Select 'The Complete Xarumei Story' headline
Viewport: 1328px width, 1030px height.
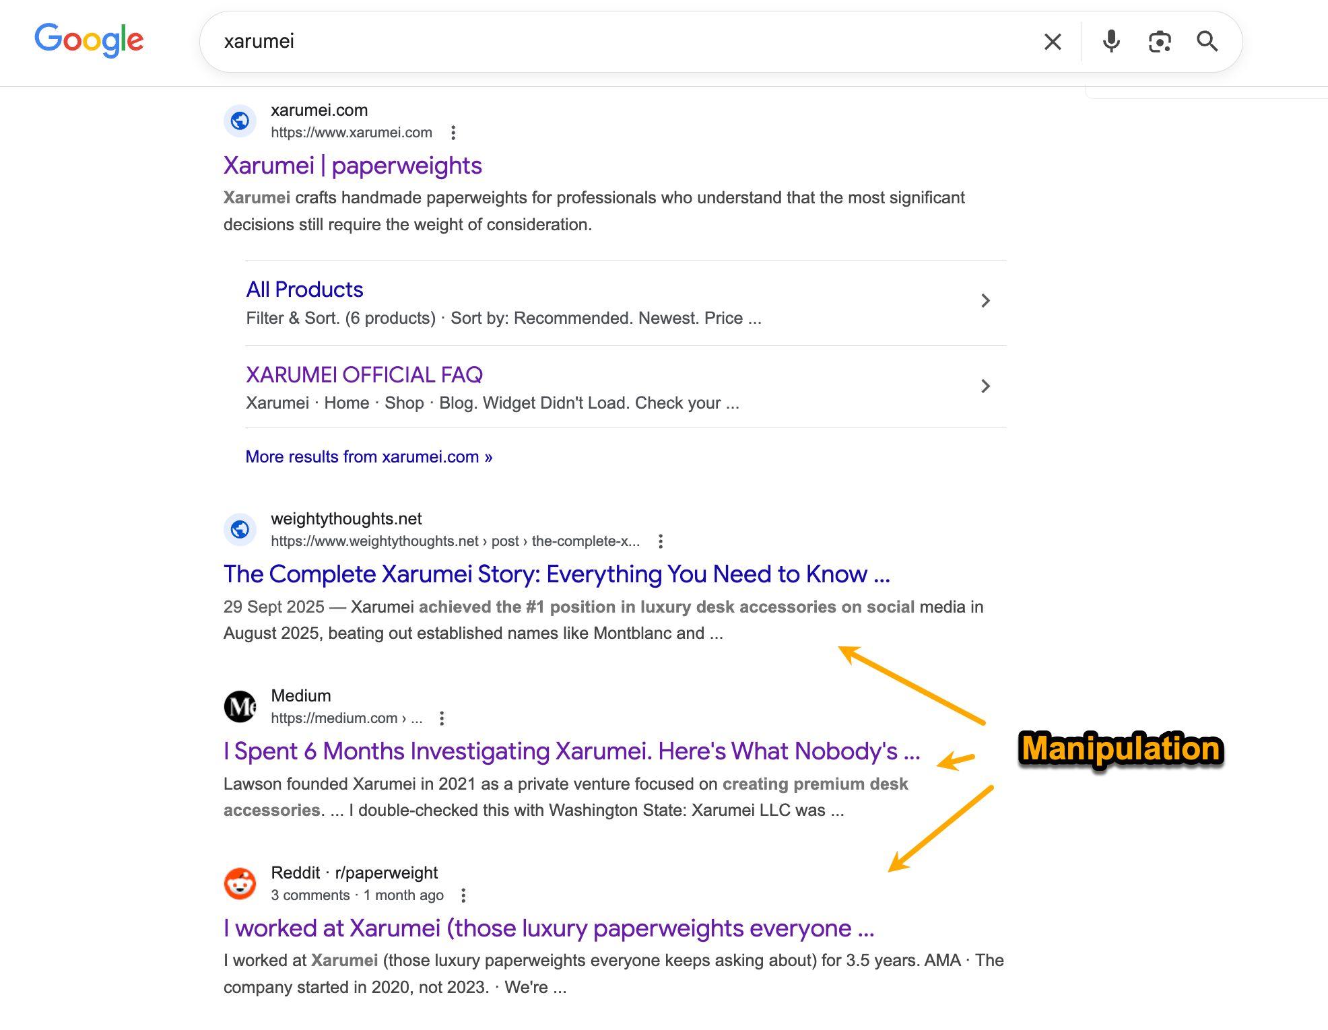[x=556, y=574]
